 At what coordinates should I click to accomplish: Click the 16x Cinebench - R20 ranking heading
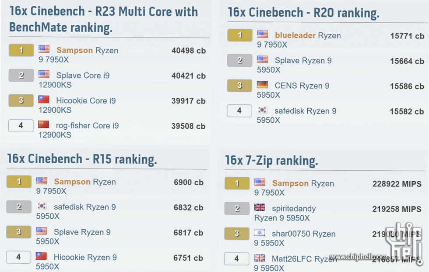304,13
